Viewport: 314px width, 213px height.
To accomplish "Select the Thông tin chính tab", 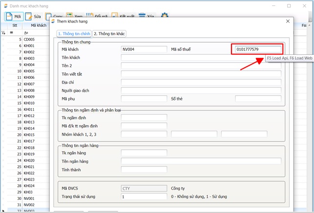I will coord(74,33).
